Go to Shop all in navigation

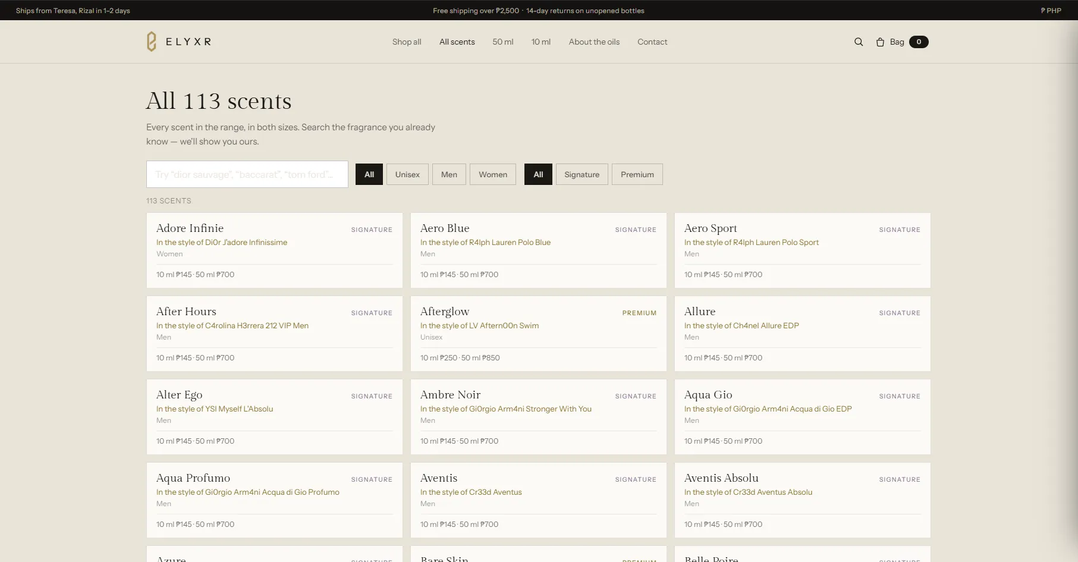pos(407,42)
